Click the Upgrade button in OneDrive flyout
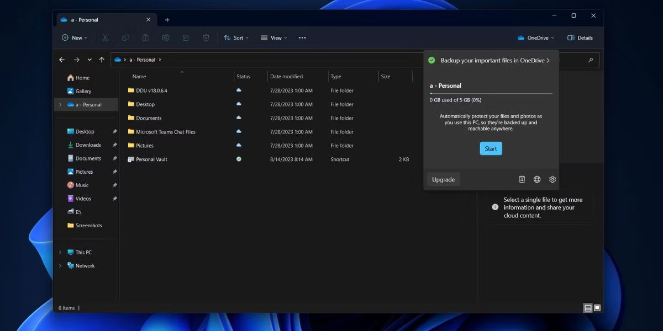Screen dimensions: 663x331 tap(443, 179)
